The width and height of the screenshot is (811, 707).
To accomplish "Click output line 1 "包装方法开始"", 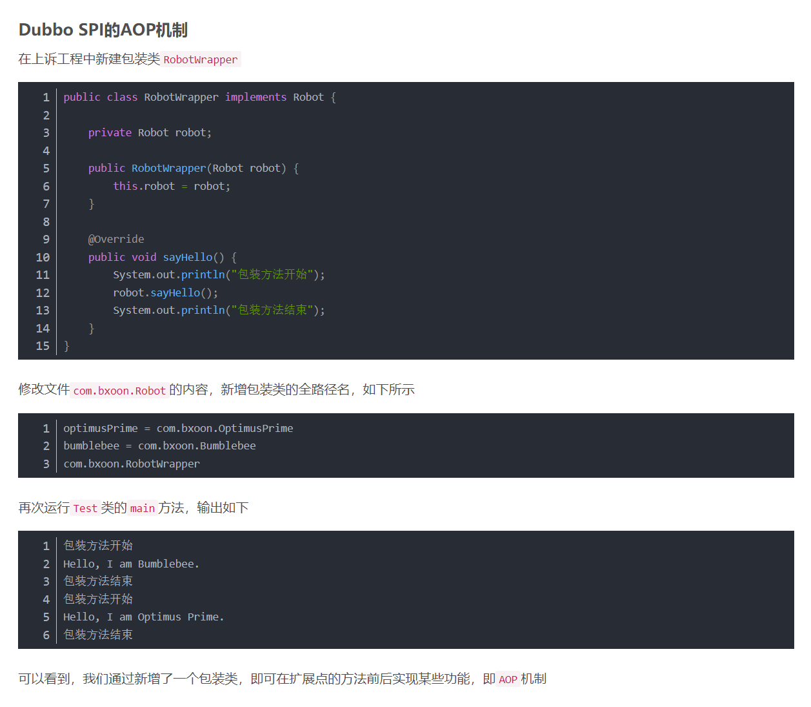I will [x=98, y=546].
